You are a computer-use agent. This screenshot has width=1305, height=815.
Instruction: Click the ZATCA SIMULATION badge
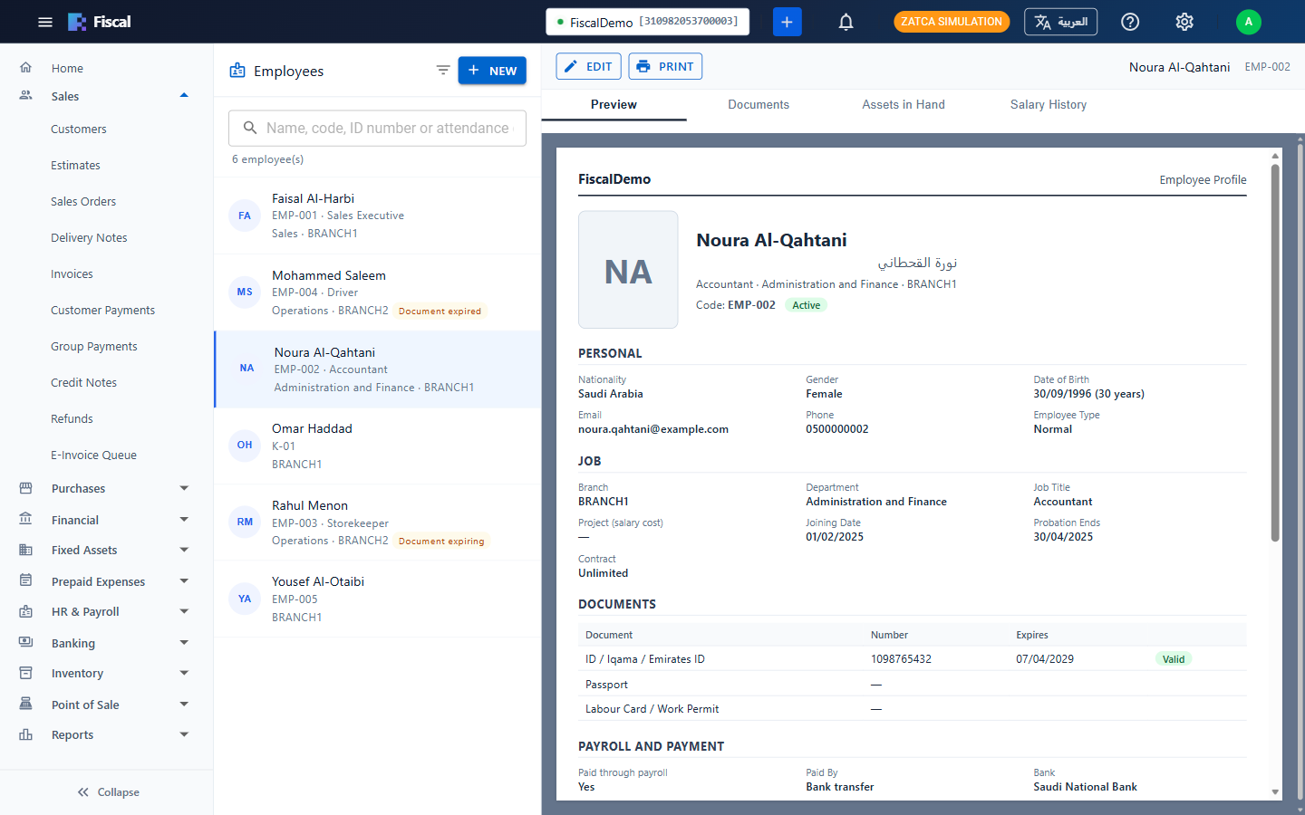click(x=952, y=22)
